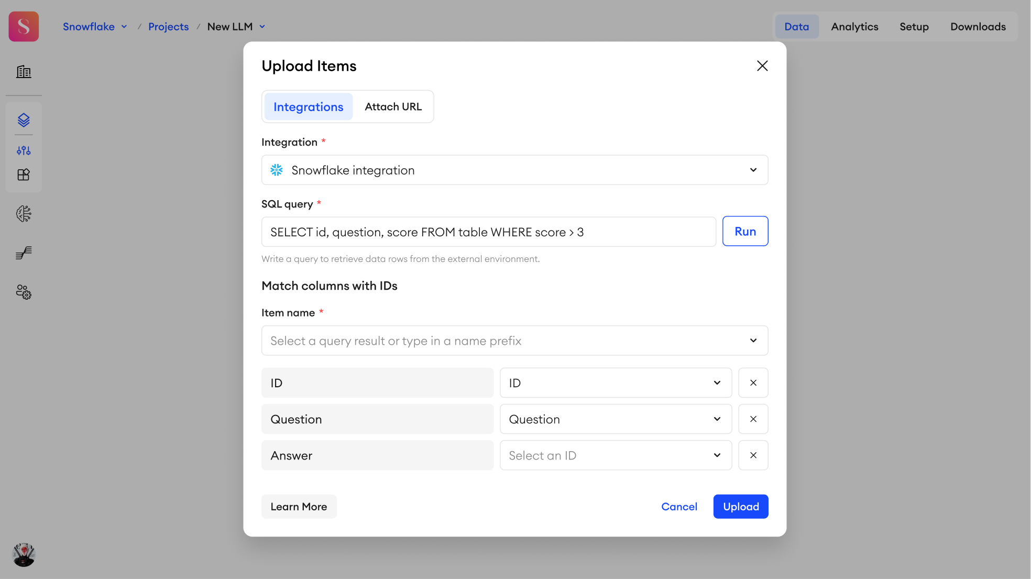
Task: Click the SQL query helper text
Action: 401,259
